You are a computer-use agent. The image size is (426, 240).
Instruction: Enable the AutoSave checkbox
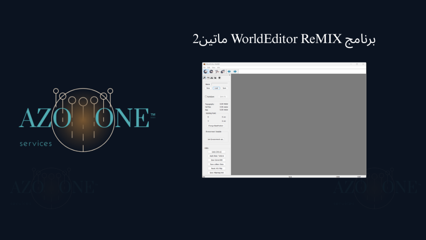tap(206, 97)
